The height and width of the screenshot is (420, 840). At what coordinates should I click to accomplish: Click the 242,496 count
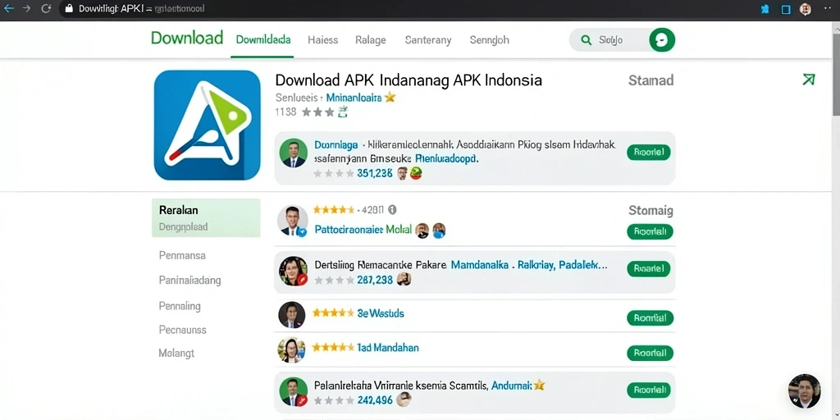click(374, 400)
